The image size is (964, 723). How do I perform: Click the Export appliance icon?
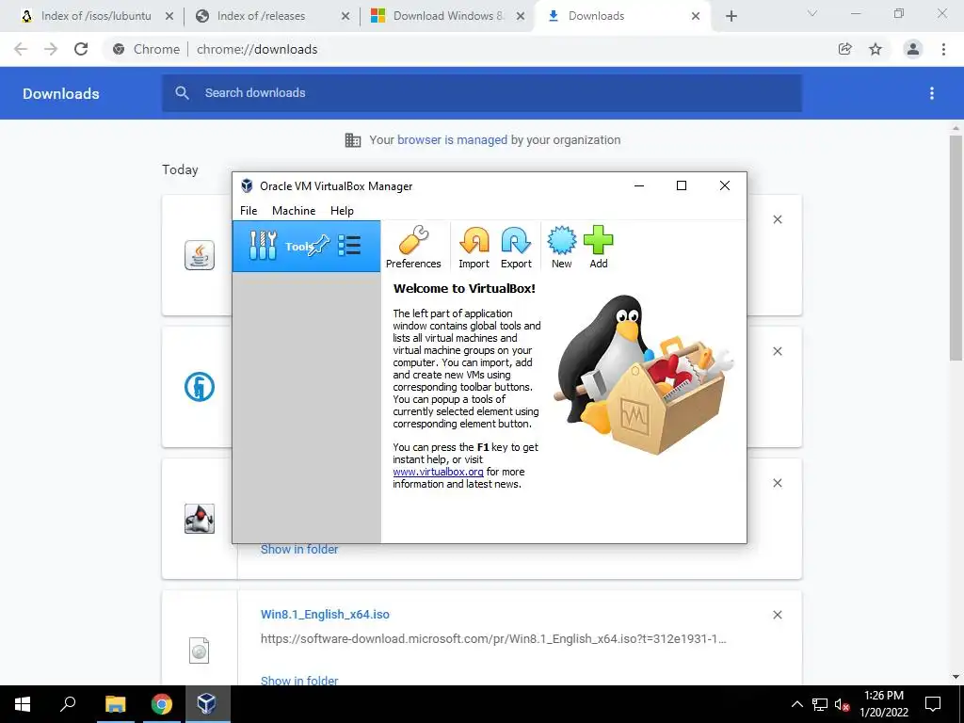(x=516, y=240)
